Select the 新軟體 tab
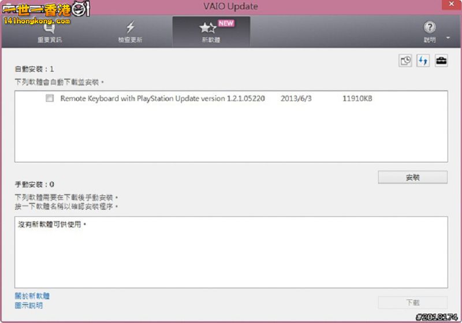462x323 pixels. click(x=211, y=32)
